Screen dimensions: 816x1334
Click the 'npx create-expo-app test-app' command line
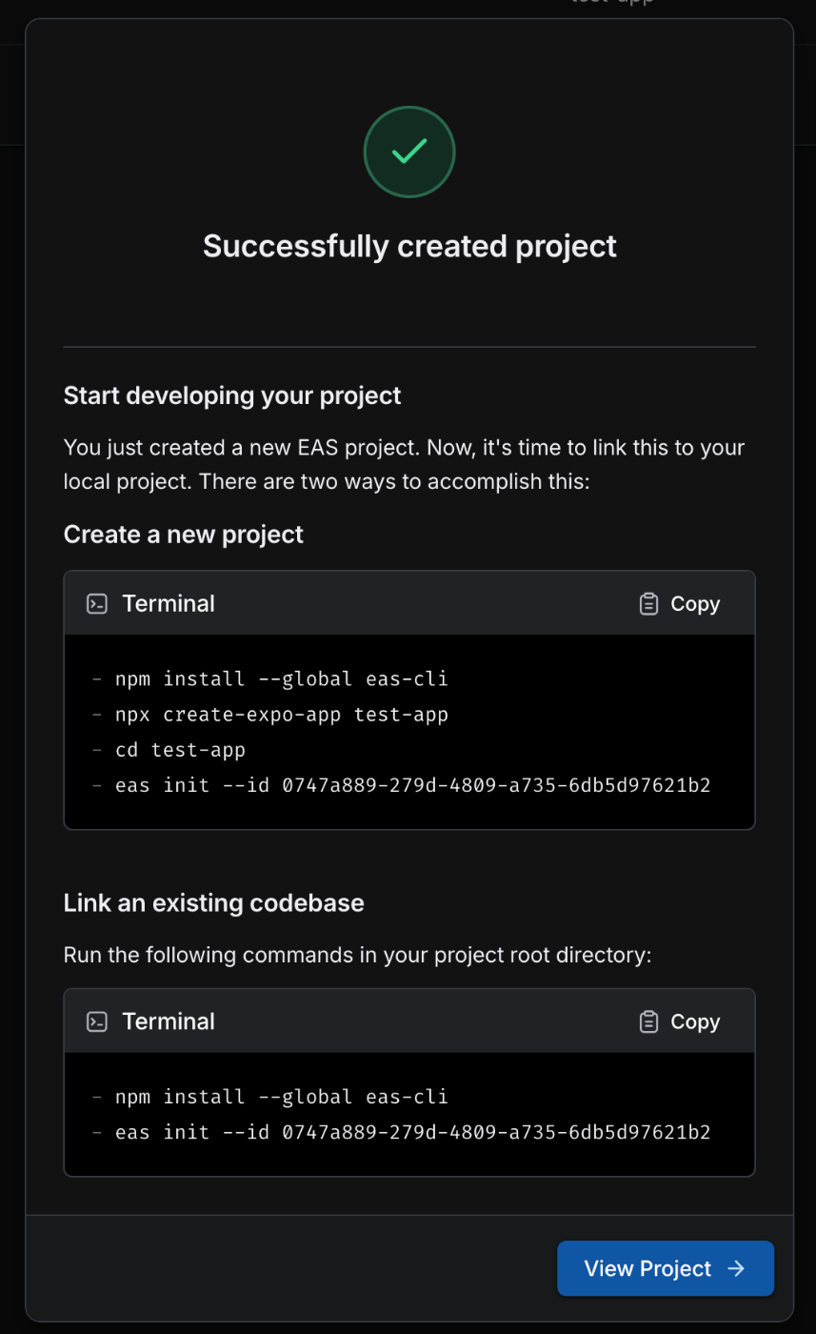tap(282, 714)
